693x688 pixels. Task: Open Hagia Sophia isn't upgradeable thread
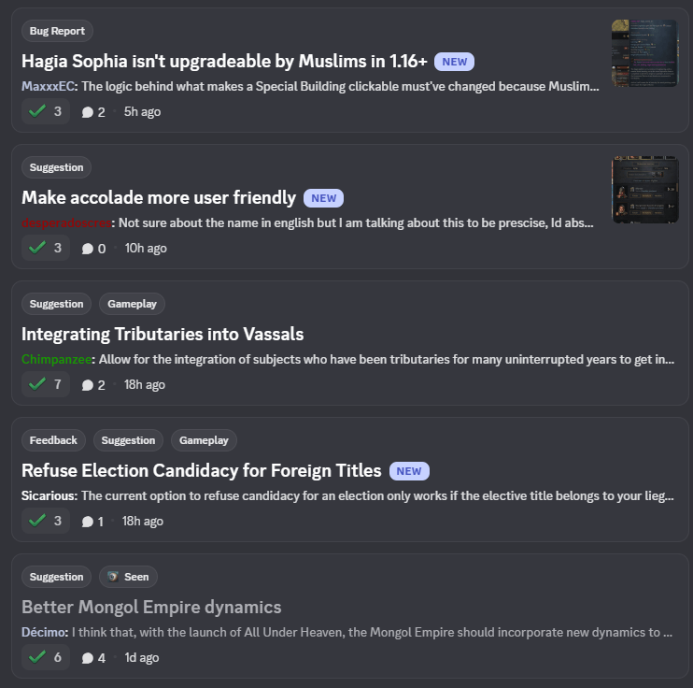tap(224, 61)
